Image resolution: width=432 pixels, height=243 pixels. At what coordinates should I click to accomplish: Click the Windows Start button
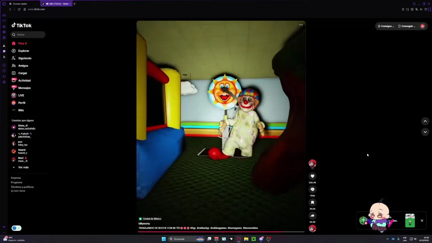tap(164, 239)
